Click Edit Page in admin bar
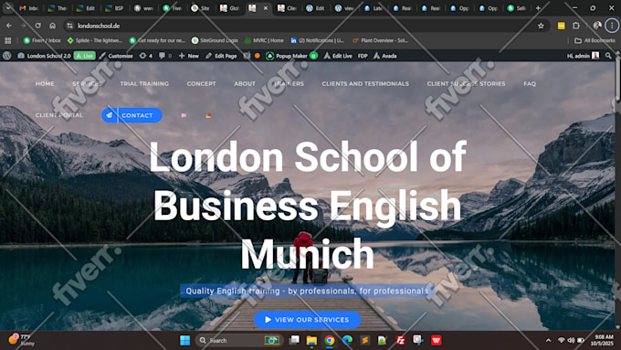 221,56
